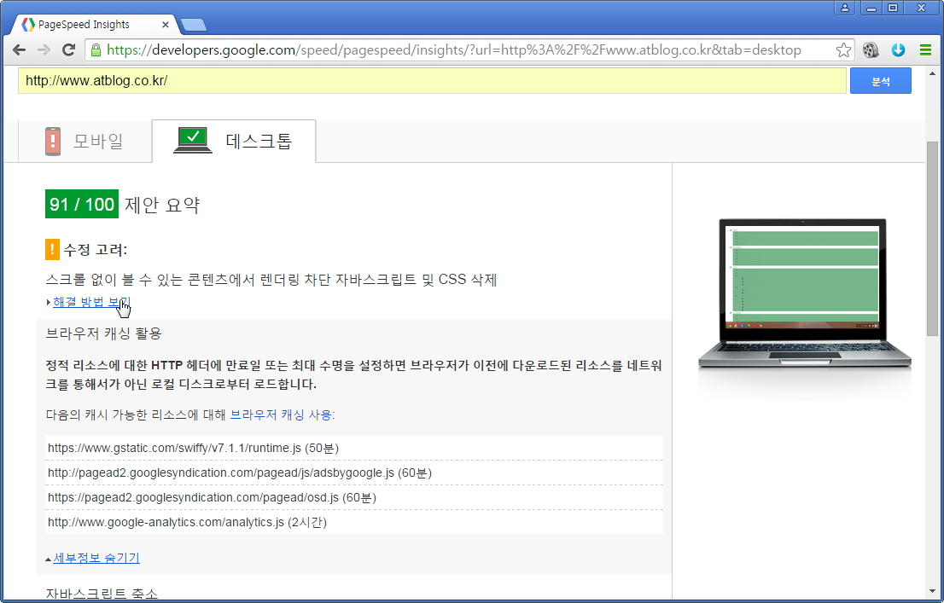Select the 데스크톱 tab

(234, 141)
